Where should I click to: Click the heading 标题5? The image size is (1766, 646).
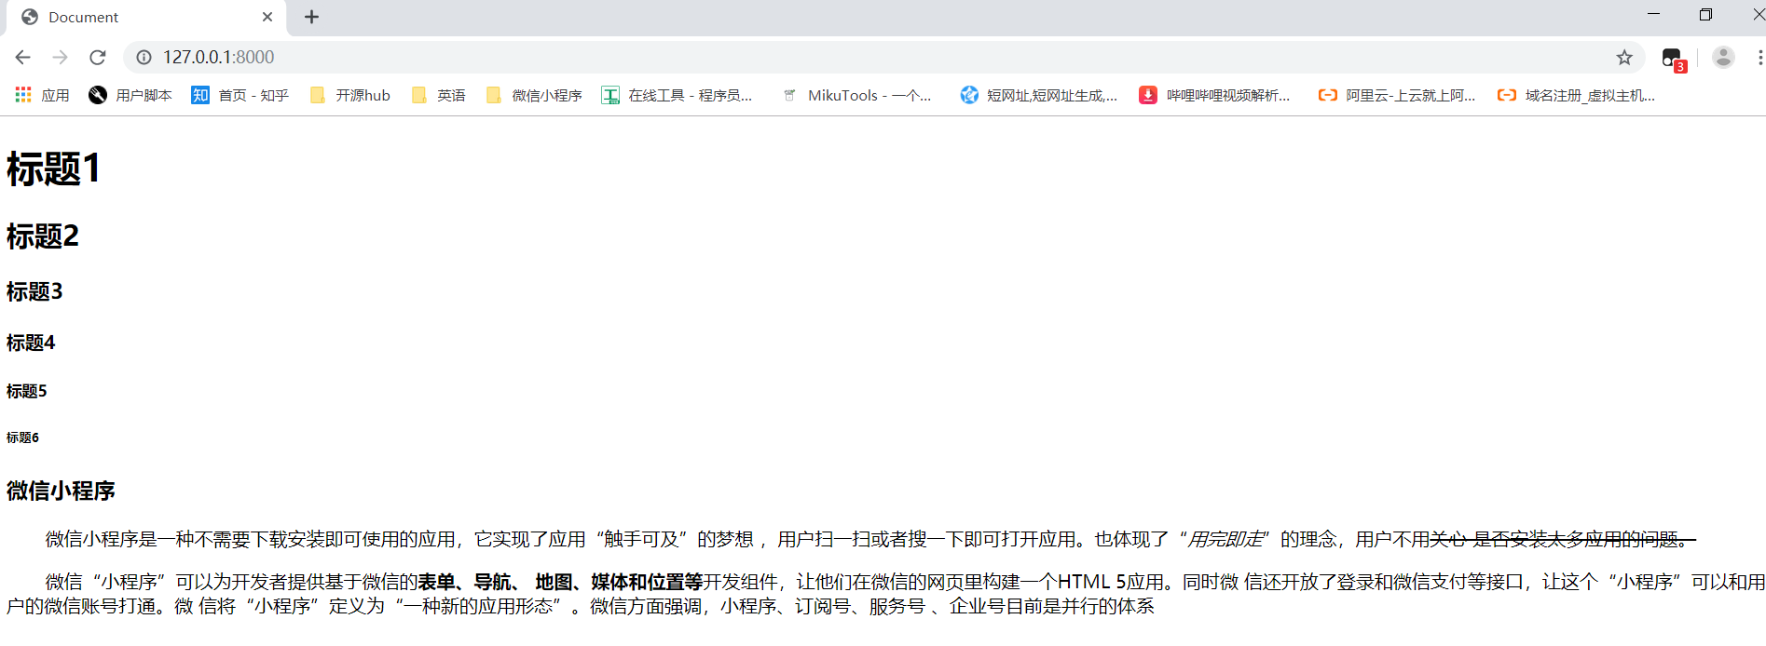point(26,391)
